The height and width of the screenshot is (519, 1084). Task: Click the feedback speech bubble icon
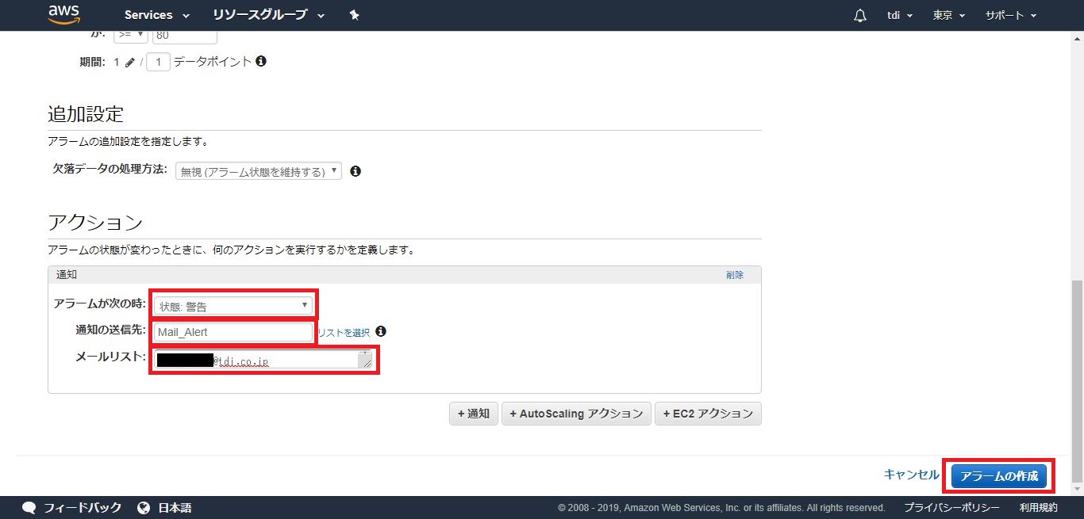pos(29,508)
